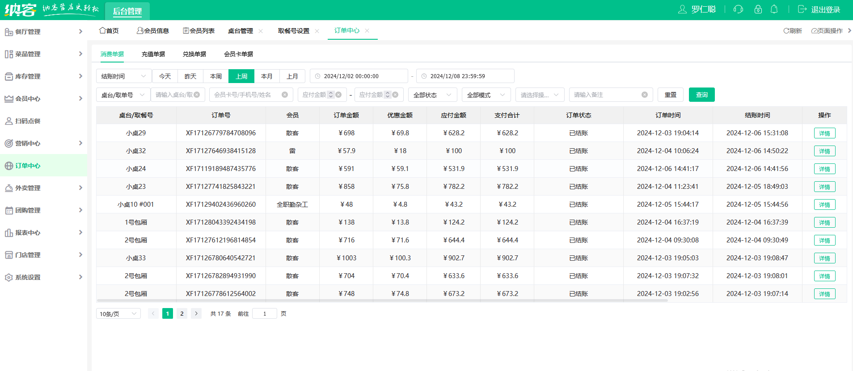Close the 取餐号设置 tab
Screen dimensions: 853x371
tap(317, 31)
